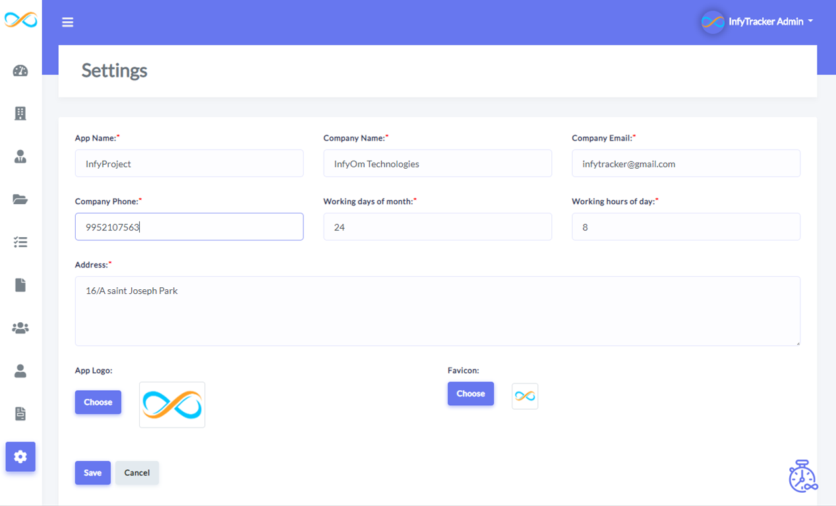Screen dimensions: 836x506
Task: Open the projects folder icon in sidebar
Action: click(20, 199)
